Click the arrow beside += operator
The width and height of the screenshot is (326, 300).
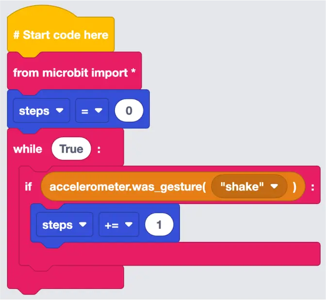129,224
